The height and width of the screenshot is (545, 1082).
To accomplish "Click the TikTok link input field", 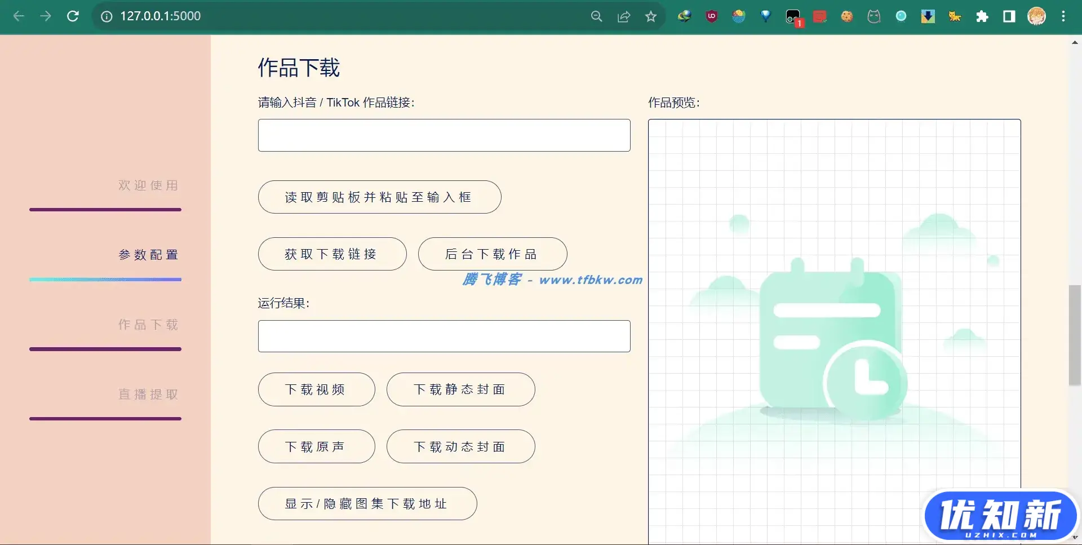I will [444, 135].
